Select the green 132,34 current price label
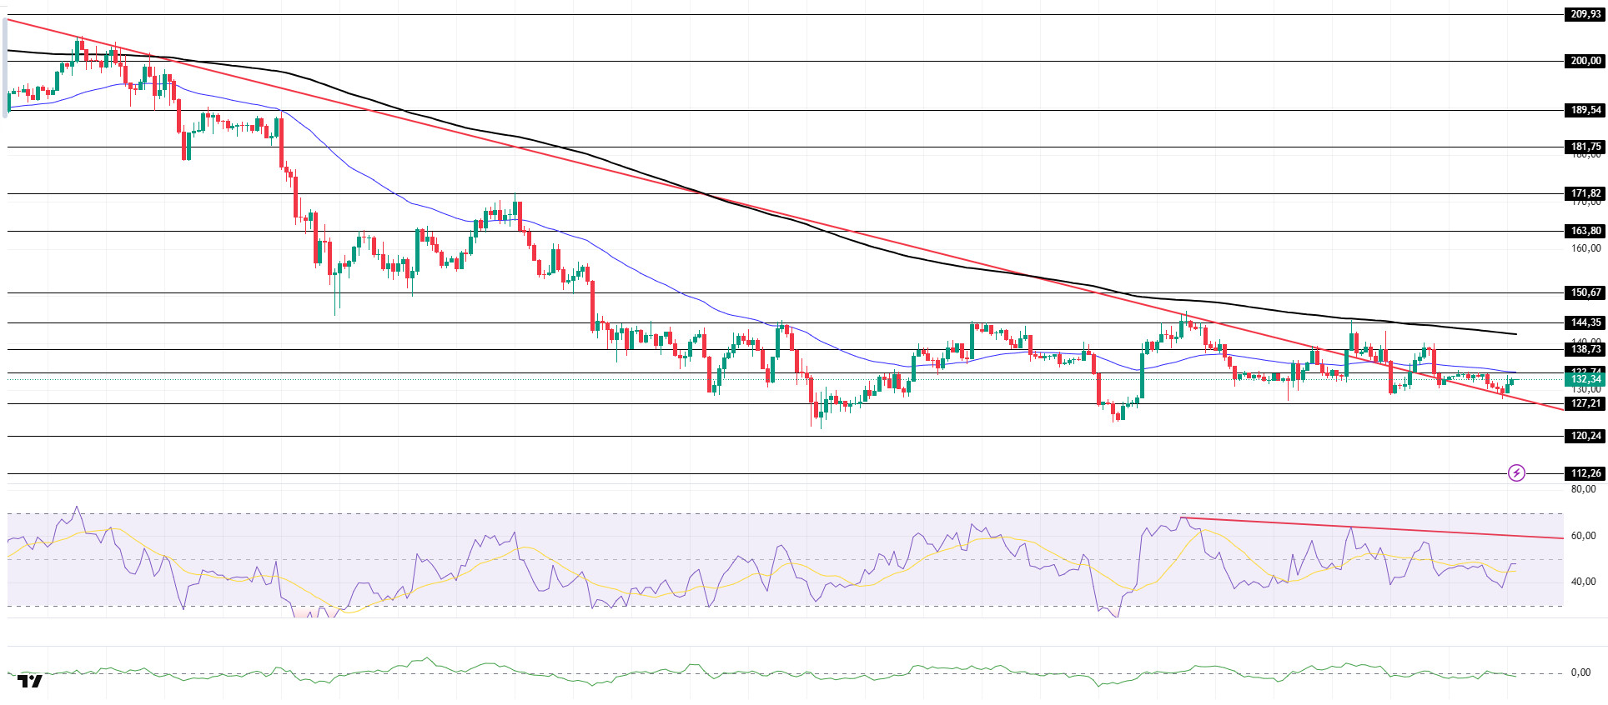This screenshot has width=1608, height=705. 1585,379
